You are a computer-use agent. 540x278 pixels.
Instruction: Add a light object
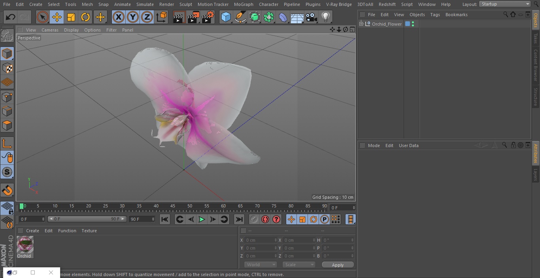(326, 17)
